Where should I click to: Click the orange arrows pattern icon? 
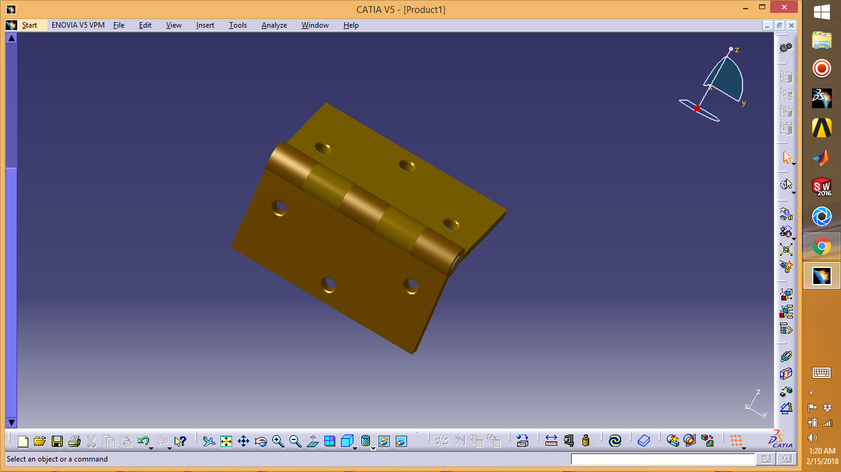tap(735, 440)
